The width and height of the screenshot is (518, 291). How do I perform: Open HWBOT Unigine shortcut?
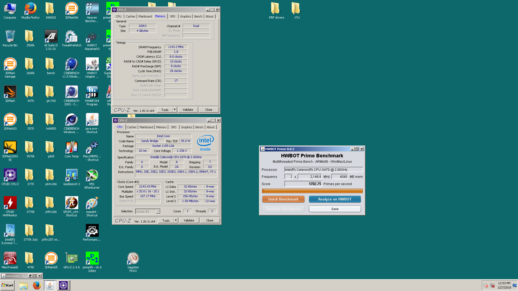click(x=92, y=68)
